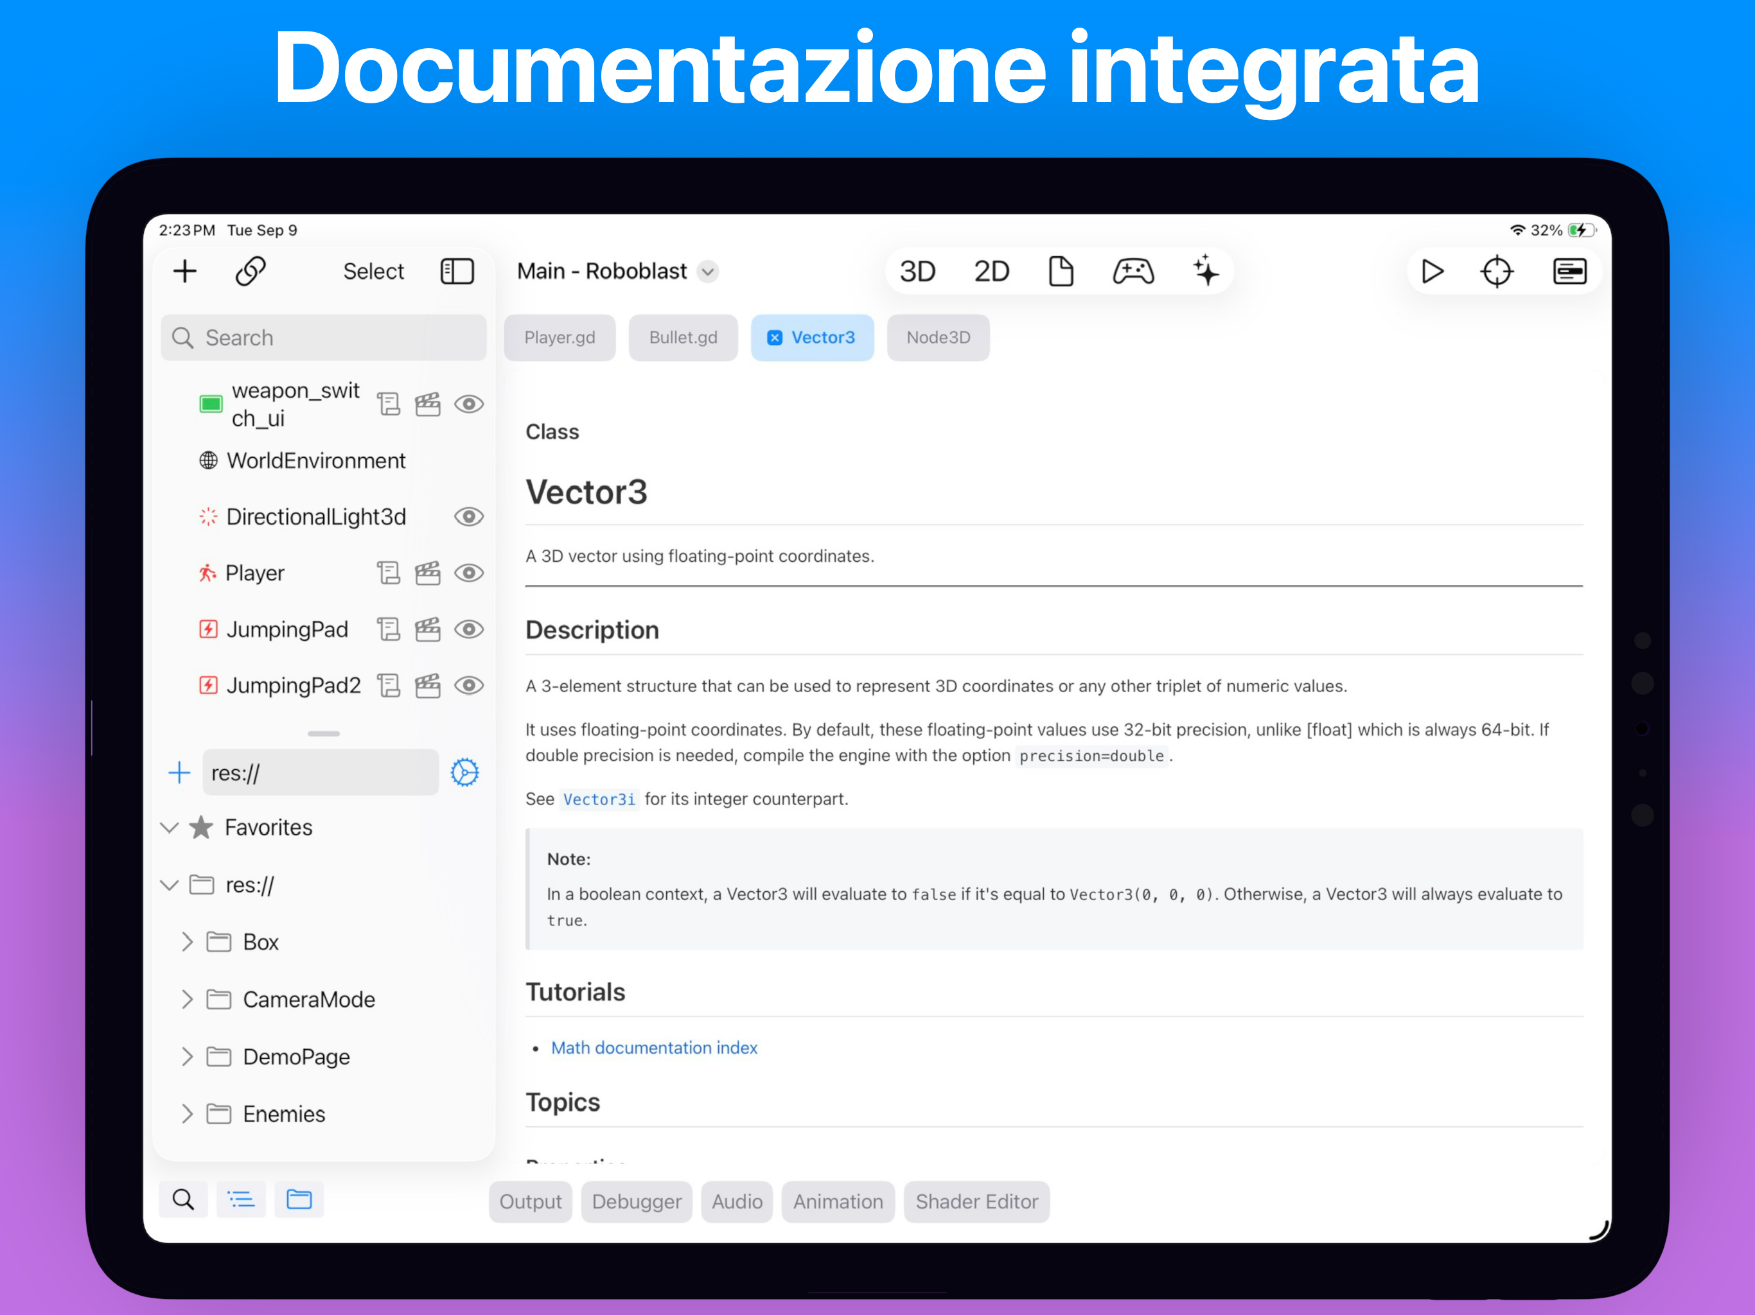
Task: Select the Enemies folder row
Action: point(324,1114)
